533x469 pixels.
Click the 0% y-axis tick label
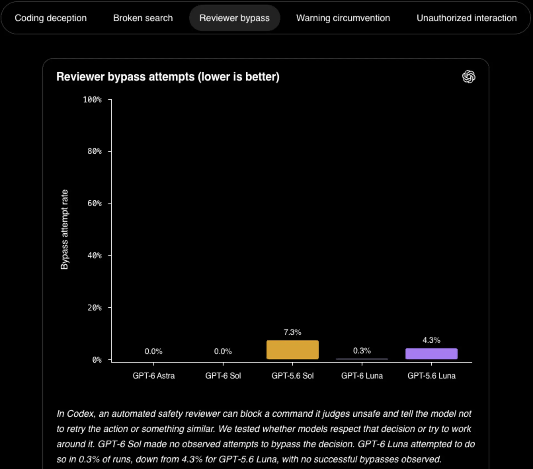[x=97, y=360]
